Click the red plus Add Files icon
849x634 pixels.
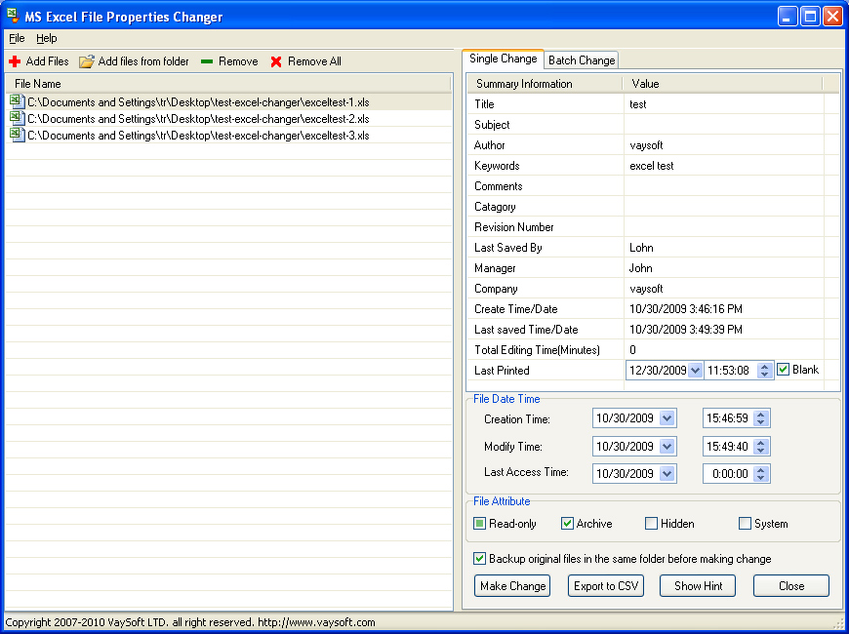pos(15,61)
